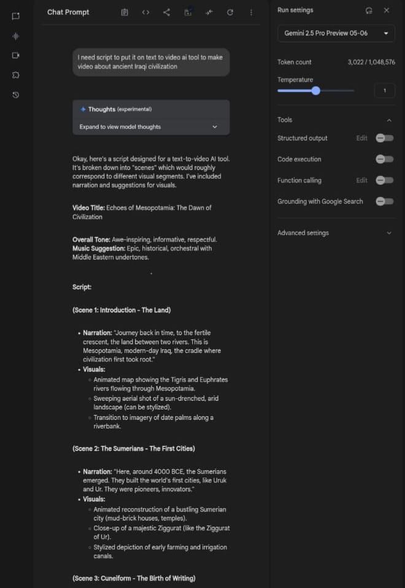Click the Share prompt icon
Image resolution: width=405 pixels, height=588 pixels.
coord(166,12)
